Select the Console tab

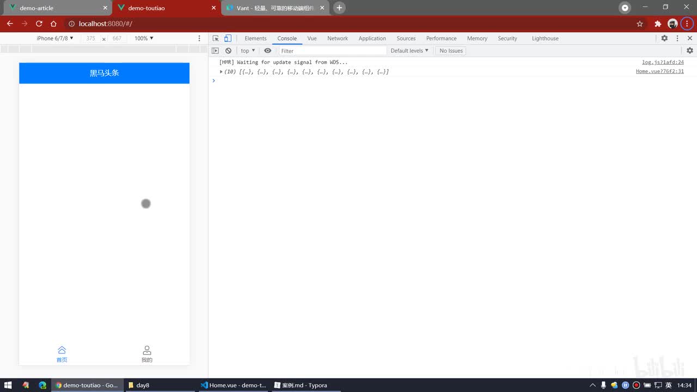287,38
